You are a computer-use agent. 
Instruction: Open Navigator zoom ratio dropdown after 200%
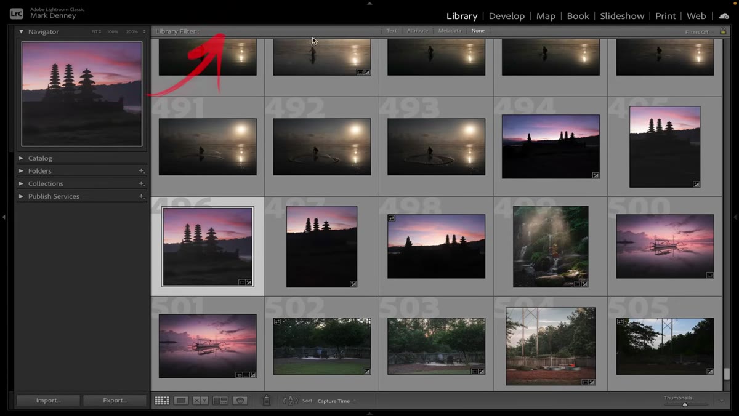point(145,31)
